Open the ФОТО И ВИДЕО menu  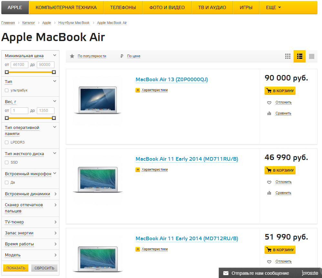pos(167,7)
